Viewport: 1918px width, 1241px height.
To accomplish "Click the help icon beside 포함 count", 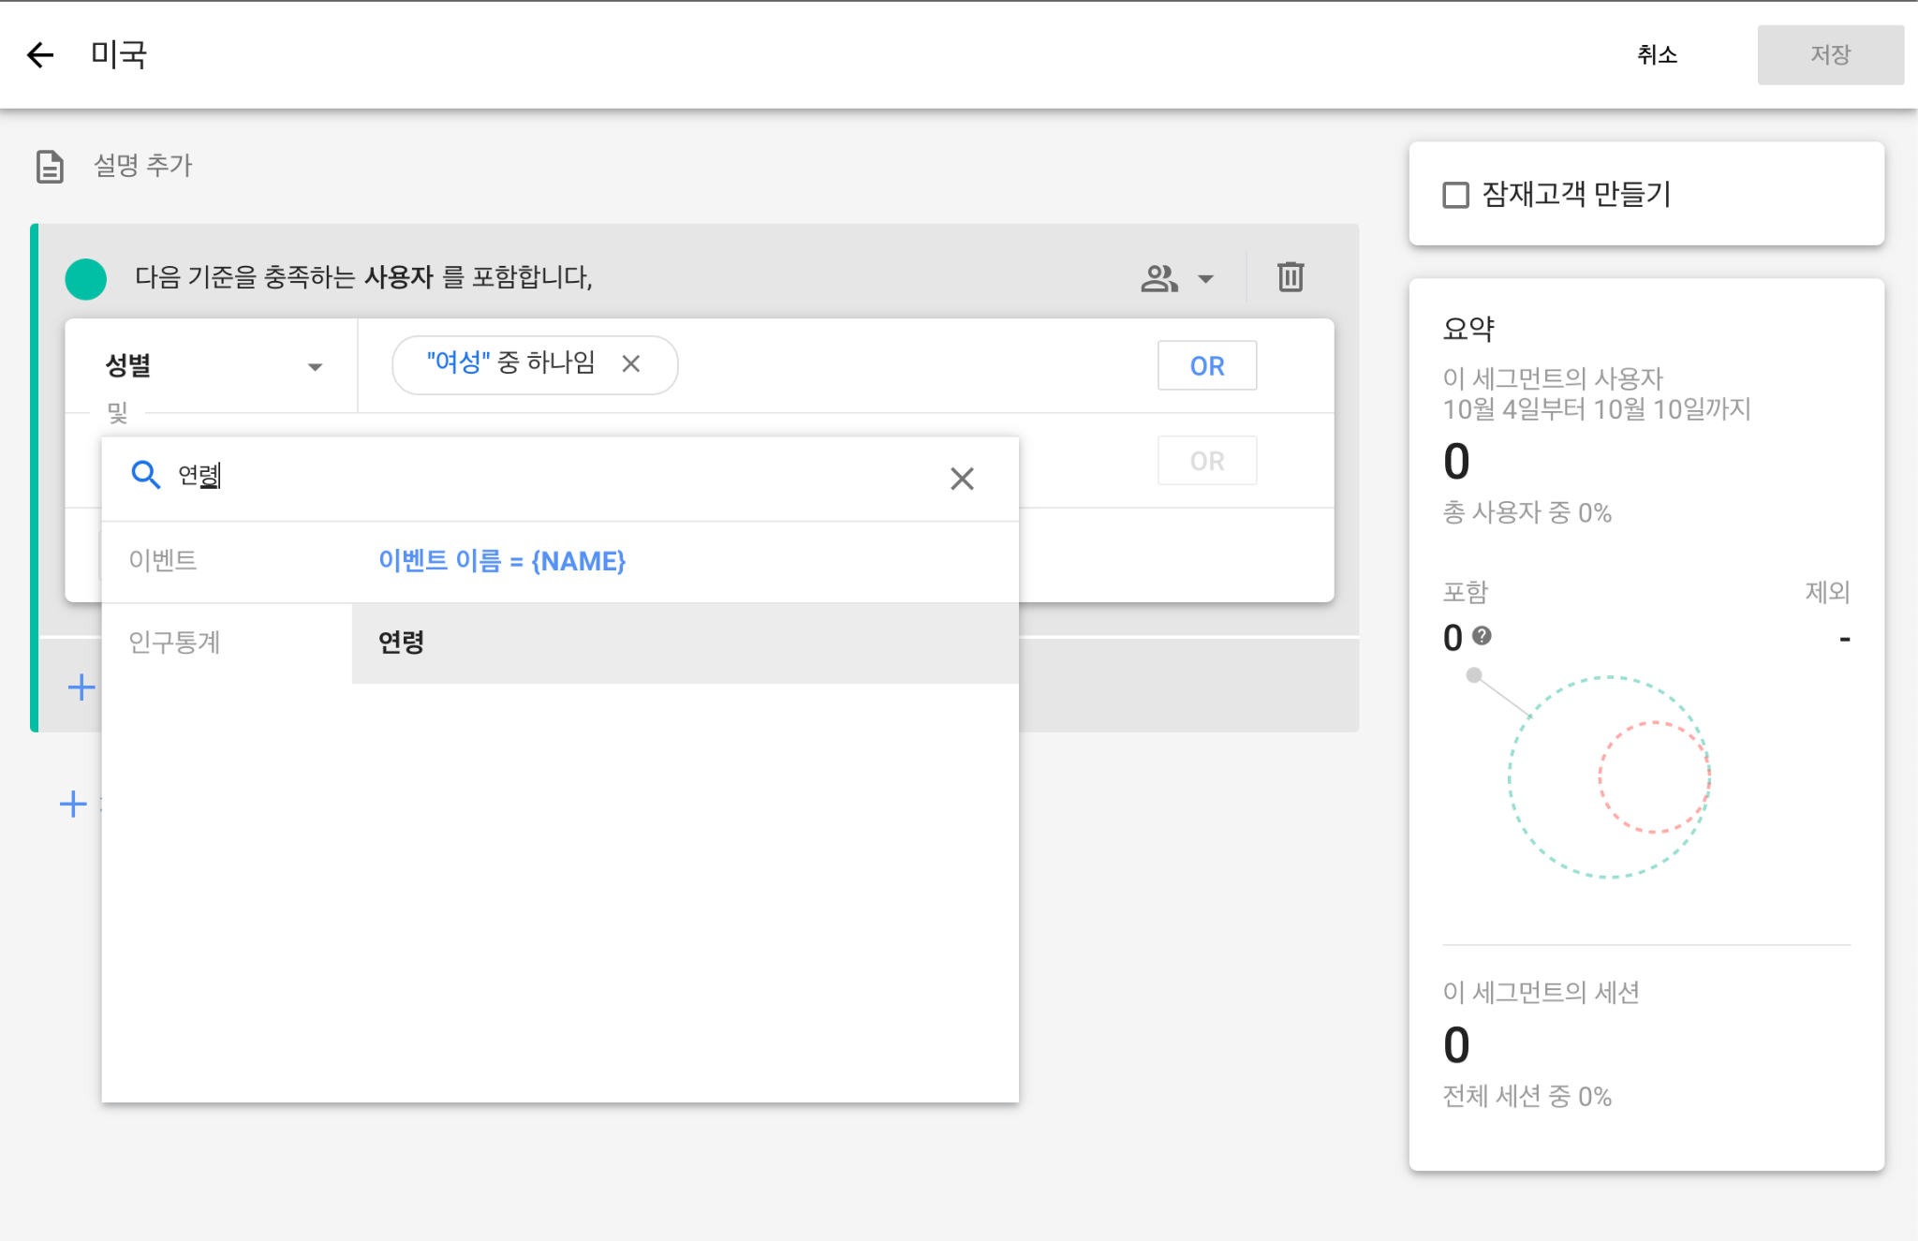I will [x=1482, y=636].
